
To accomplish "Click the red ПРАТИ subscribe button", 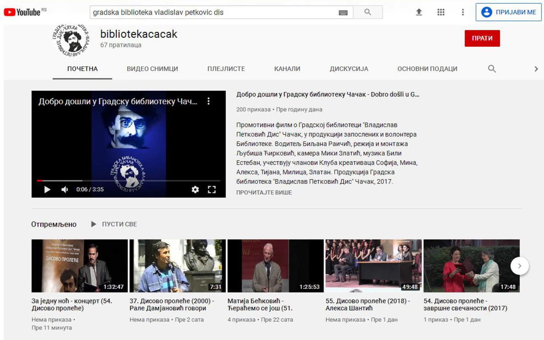I will (x=482, y=38).
